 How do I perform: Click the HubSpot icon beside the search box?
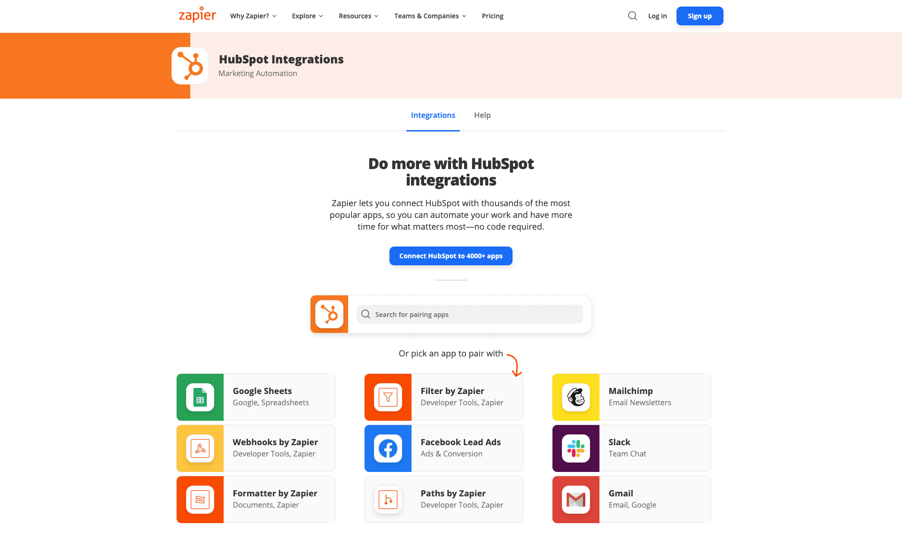[329, 314]
